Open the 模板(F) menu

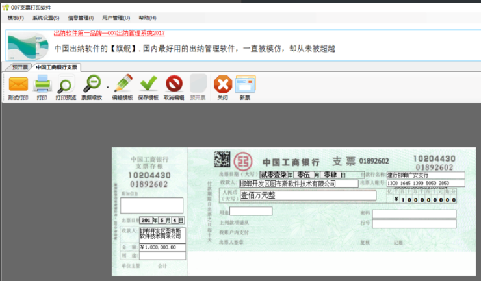click(x=16, y=18)
